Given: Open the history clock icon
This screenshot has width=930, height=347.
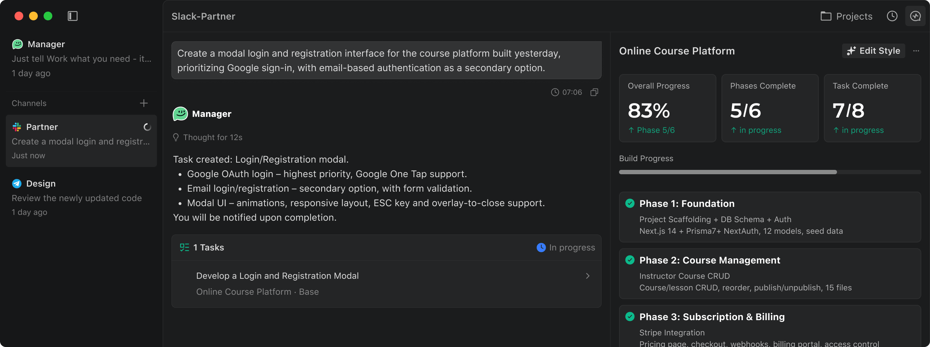Looking at the screenshot, I should [x=892, y=16].
